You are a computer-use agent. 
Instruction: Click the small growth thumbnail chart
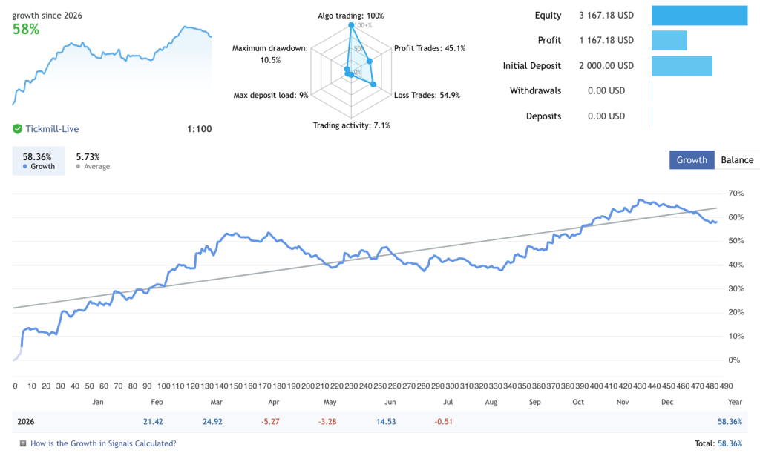[112, 65]
